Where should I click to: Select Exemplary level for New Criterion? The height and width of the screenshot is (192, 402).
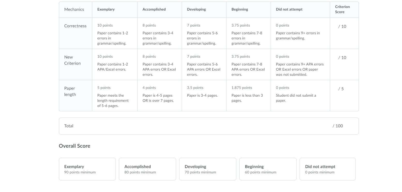115,64
